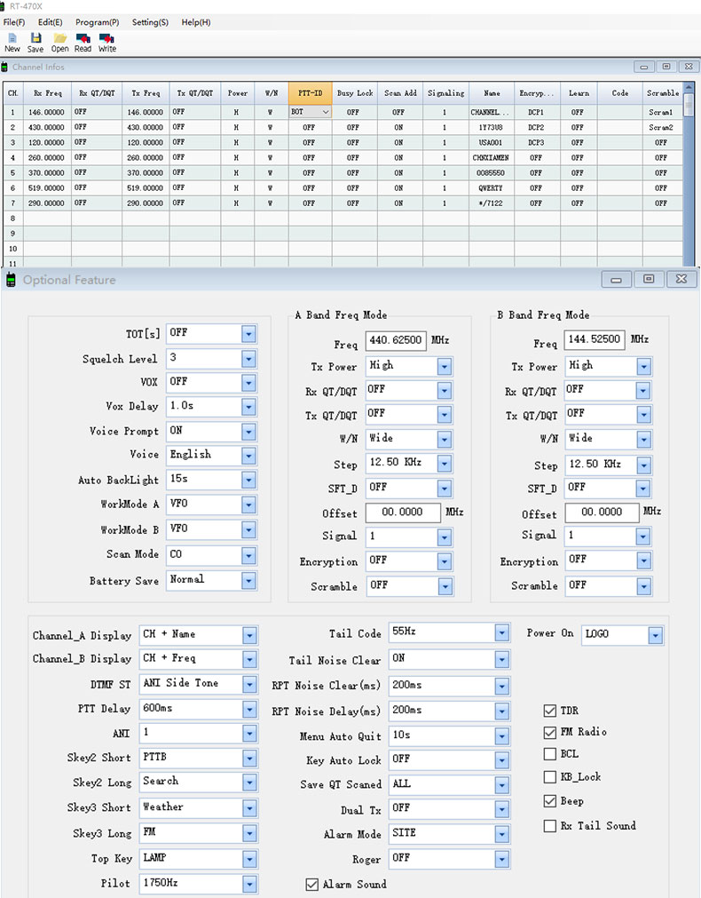Uncheck the Alarm Sound checkbox

coord(311,884)
